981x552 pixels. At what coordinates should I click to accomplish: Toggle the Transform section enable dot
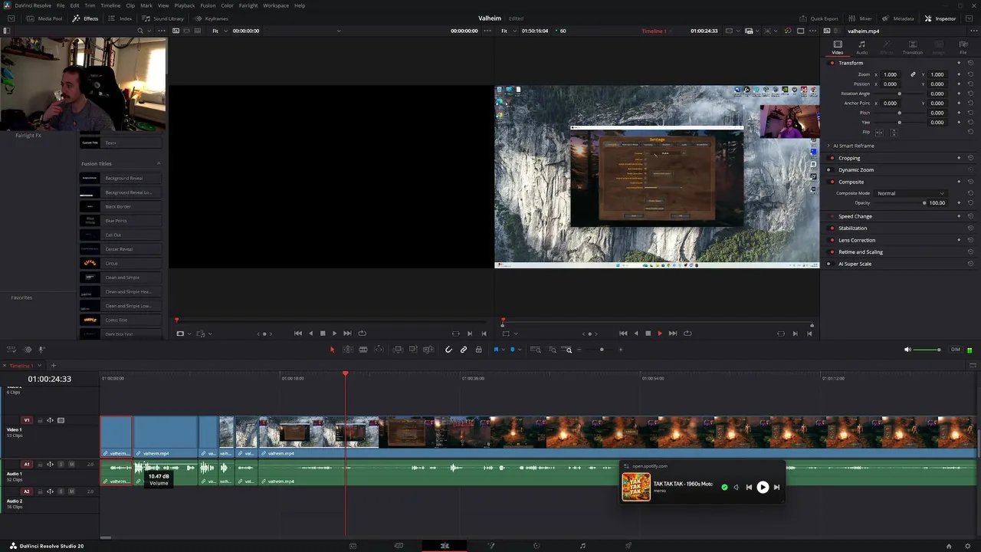832,63
